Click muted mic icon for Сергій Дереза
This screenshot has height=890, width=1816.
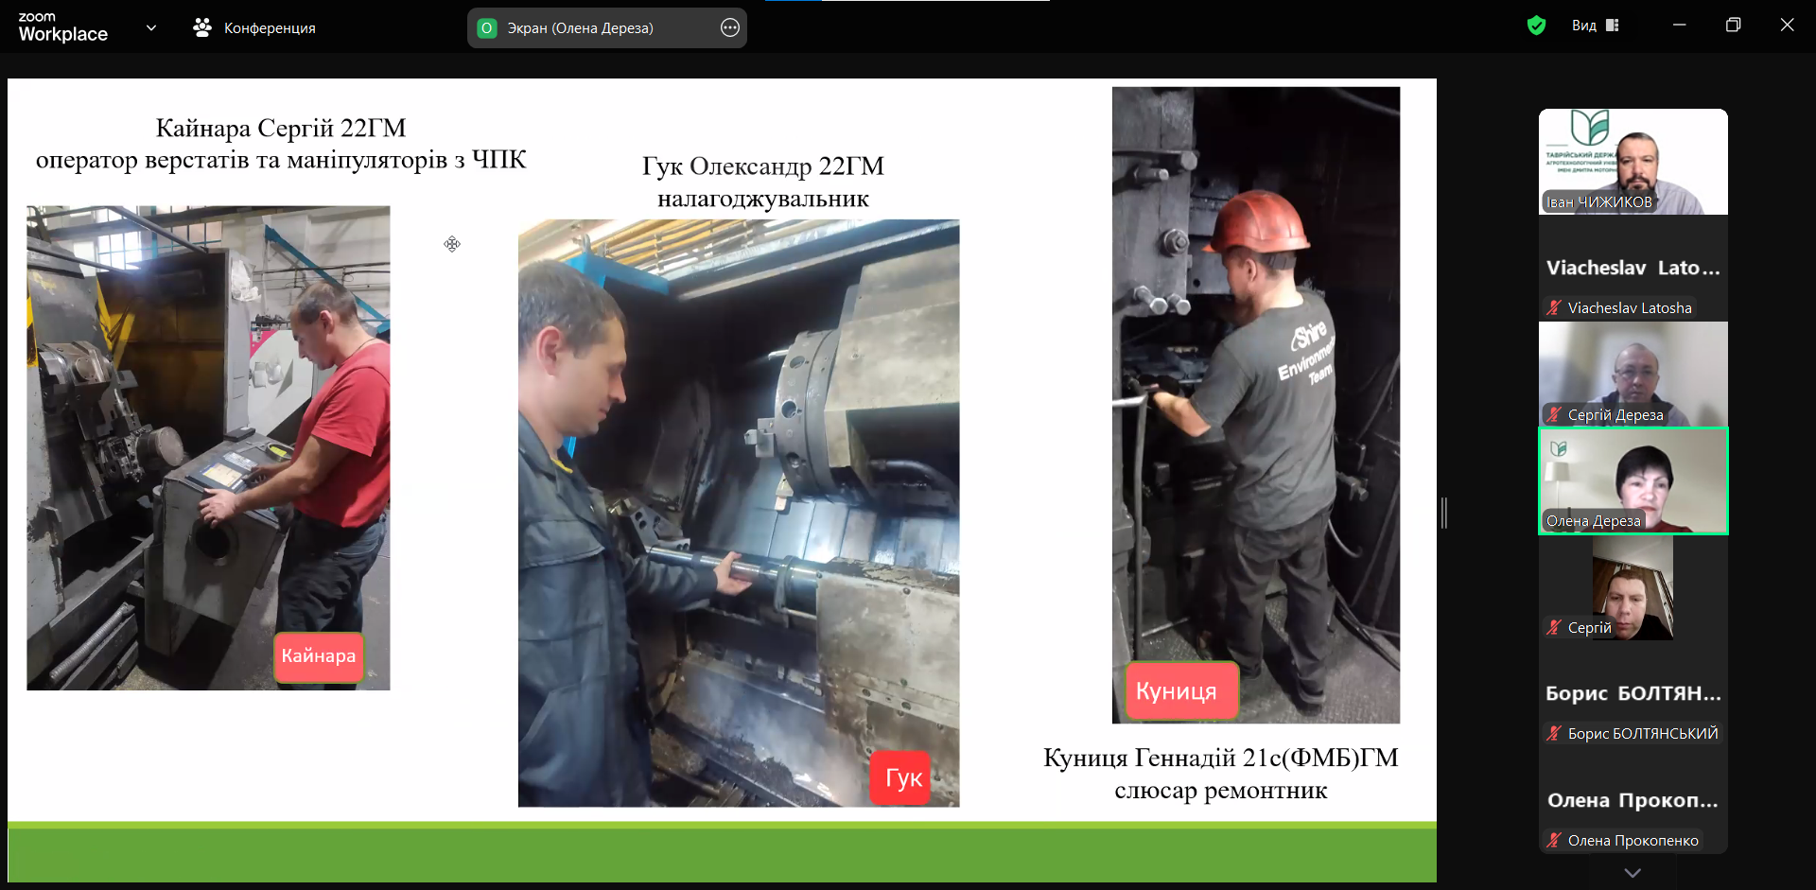click(1554, 414)
